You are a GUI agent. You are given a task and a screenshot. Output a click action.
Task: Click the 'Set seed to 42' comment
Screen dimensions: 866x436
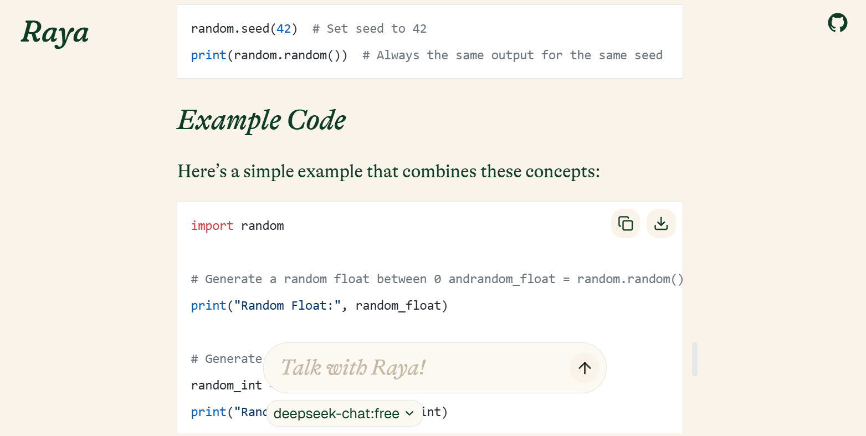coord(370,29)
